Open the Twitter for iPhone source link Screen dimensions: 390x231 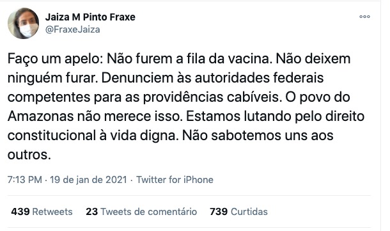click(175, 180)
